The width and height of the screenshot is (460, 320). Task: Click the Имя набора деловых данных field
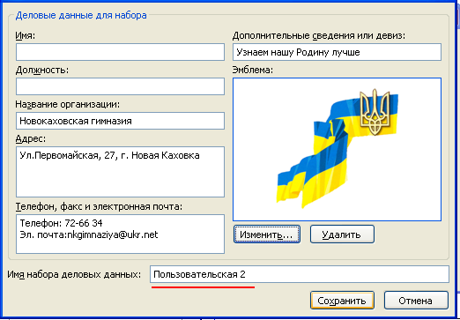(x=300, y=274)
